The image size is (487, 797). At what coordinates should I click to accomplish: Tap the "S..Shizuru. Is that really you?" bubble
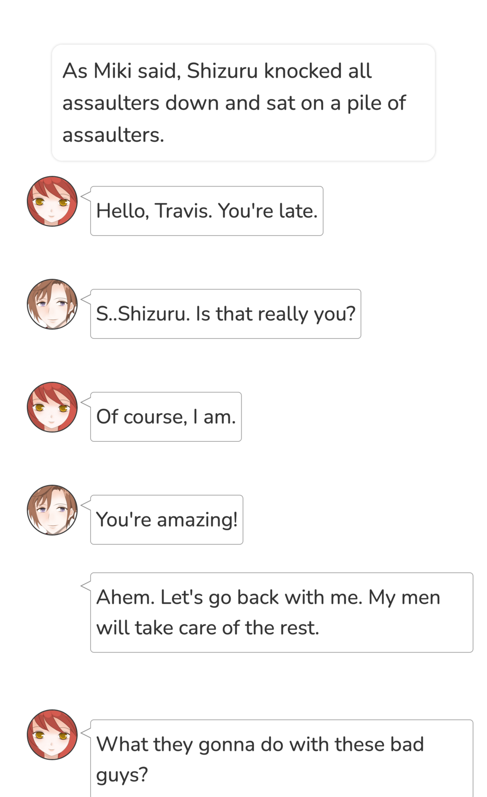point(226,314)
